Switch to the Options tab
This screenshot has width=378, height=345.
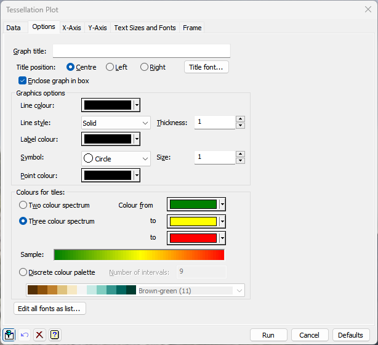tap(44, 26)
